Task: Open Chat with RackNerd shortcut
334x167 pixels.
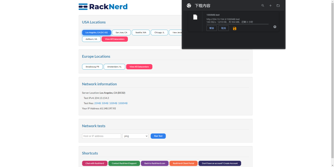Action: click(x=95, y=163)
